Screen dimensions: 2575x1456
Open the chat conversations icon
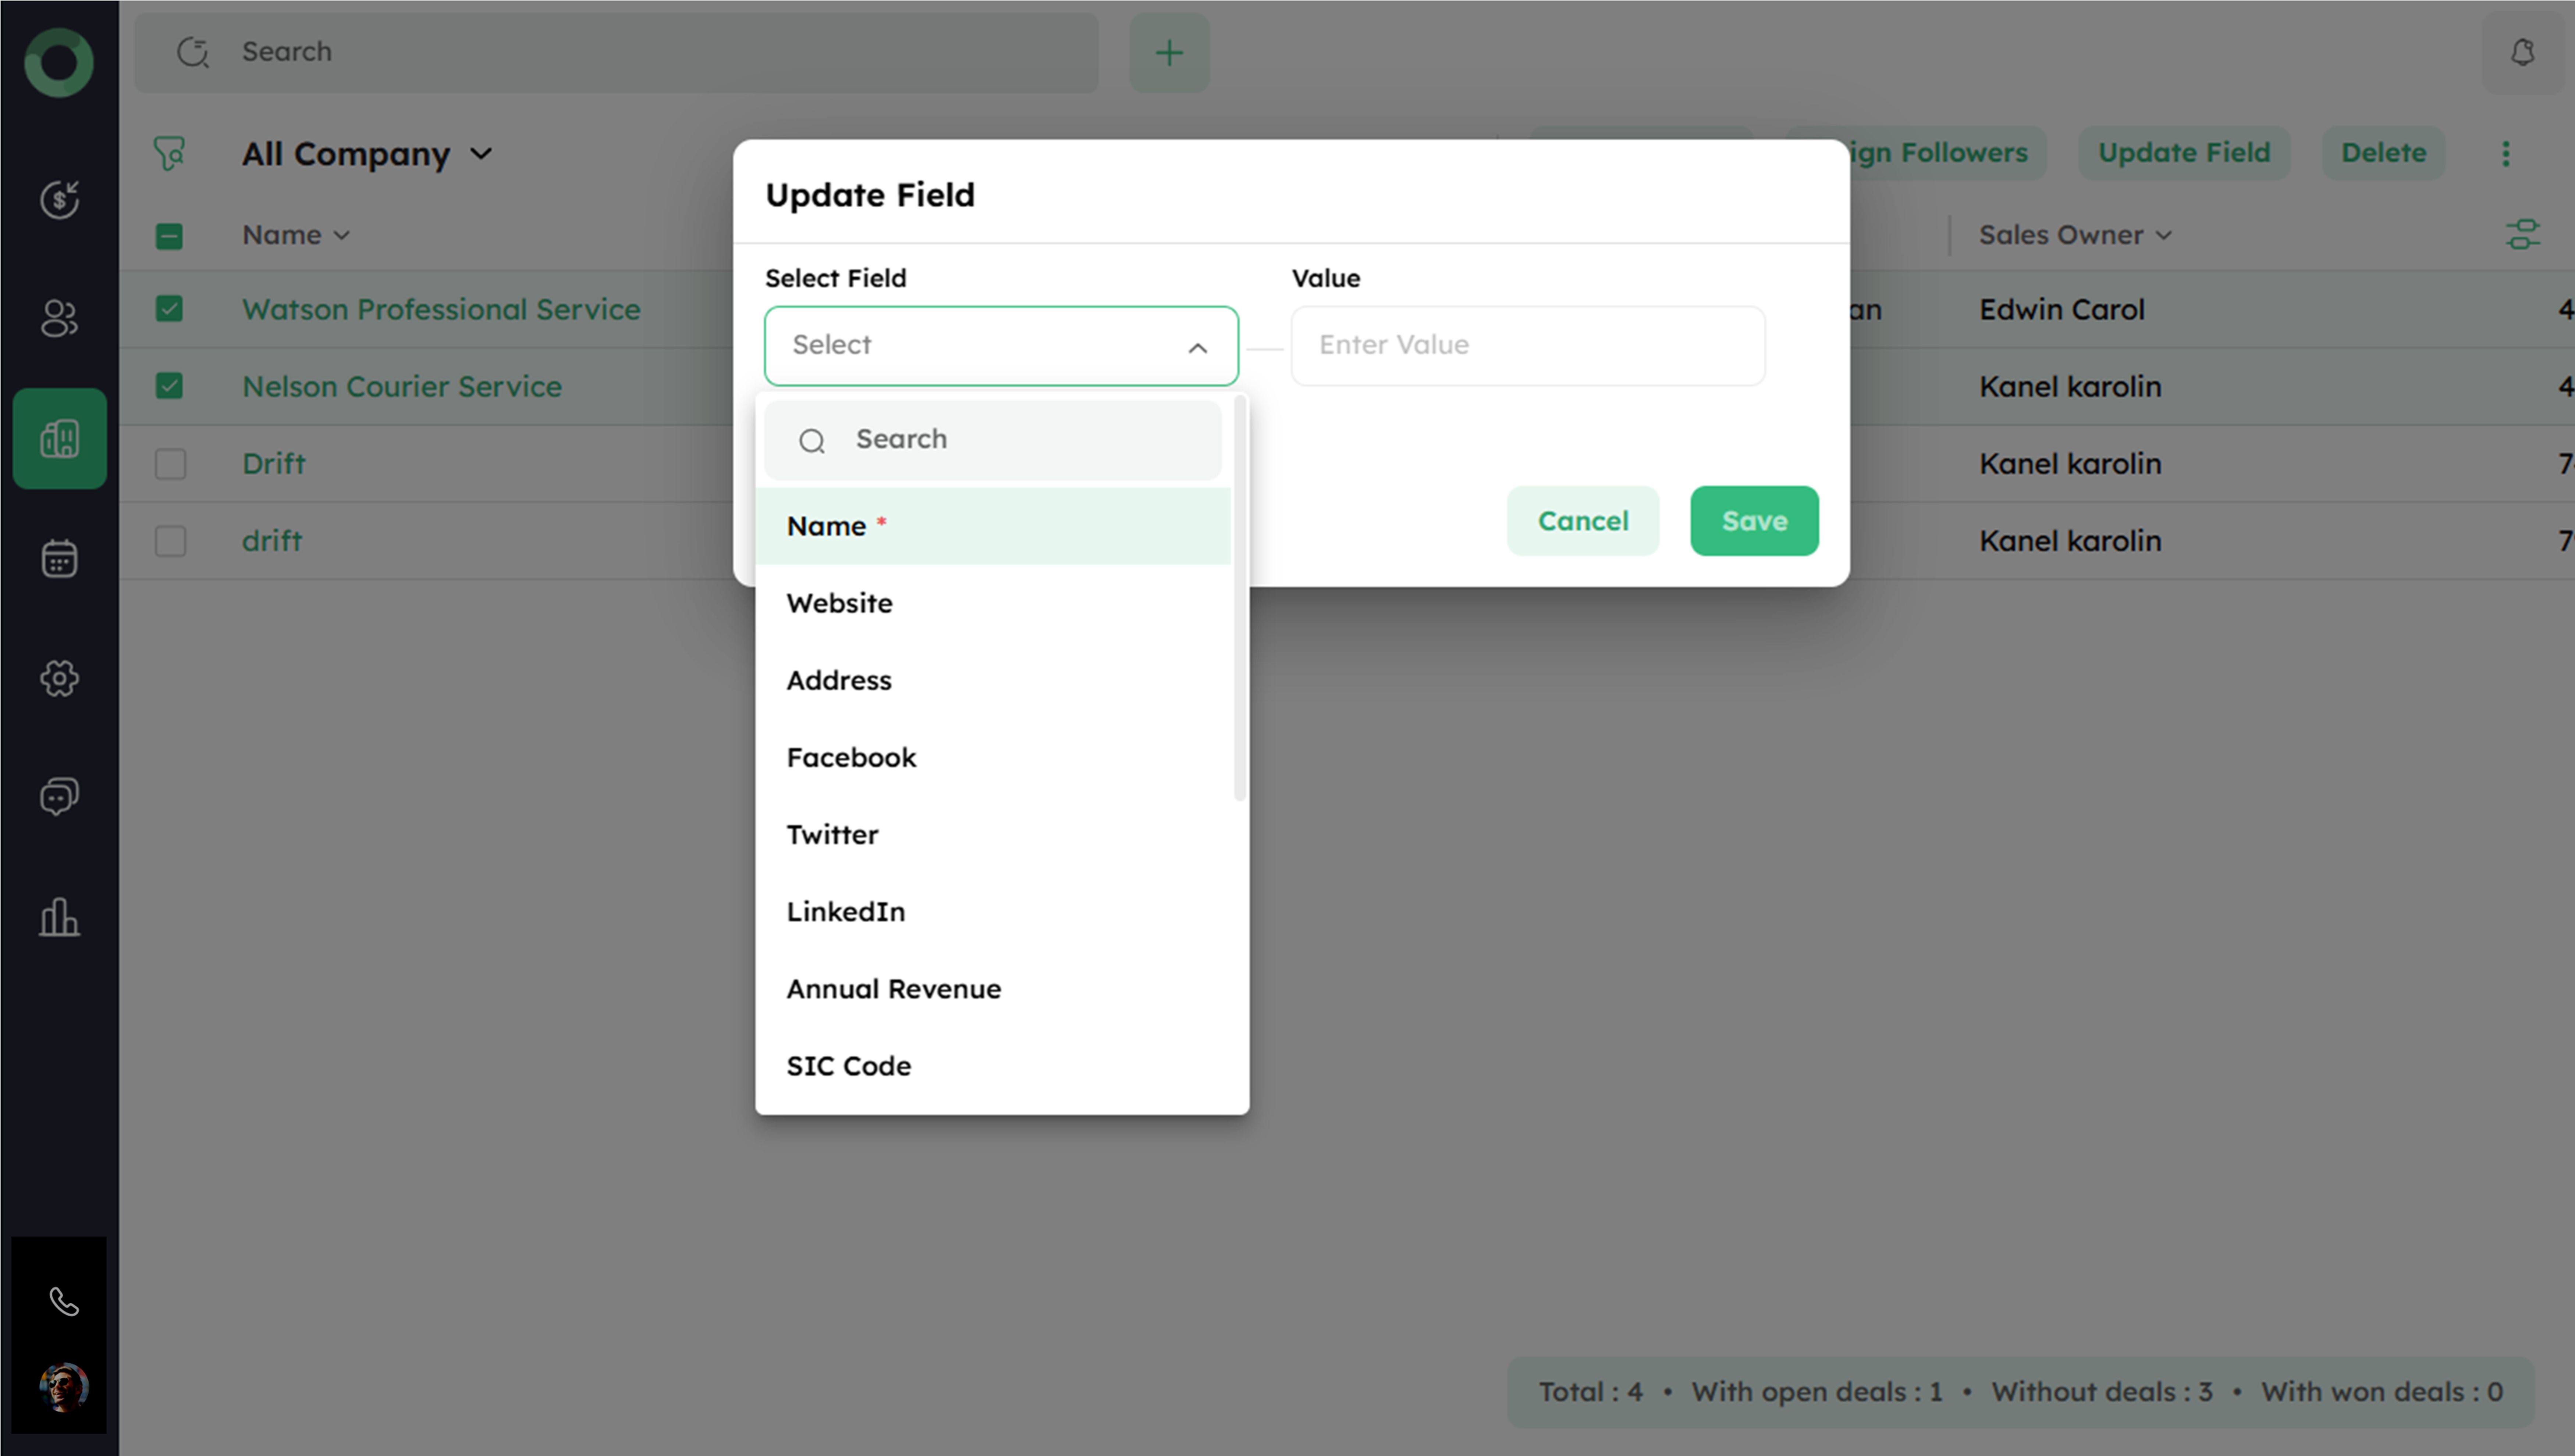[x=59, y=797]
